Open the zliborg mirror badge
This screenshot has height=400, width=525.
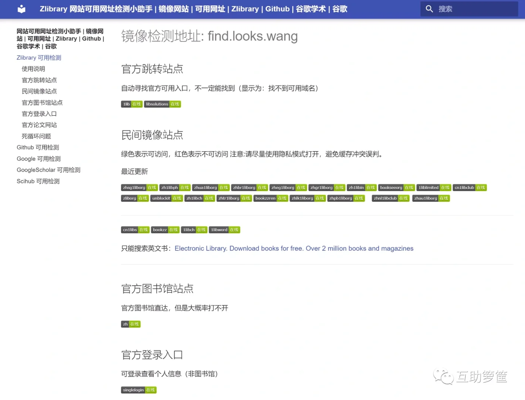(x=135, y=199)
